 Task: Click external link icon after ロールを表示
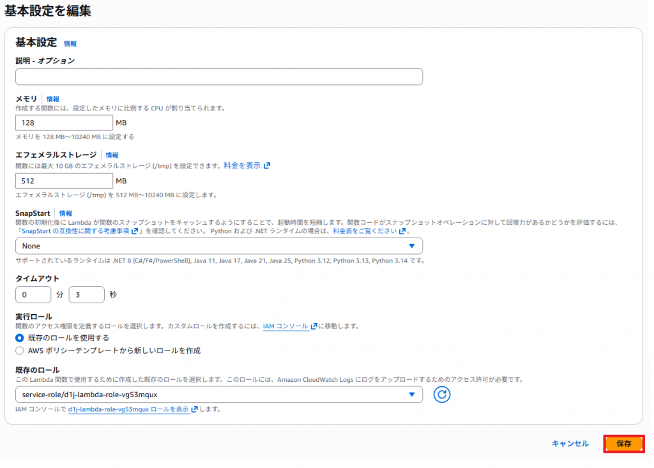(x=194, y=409)
